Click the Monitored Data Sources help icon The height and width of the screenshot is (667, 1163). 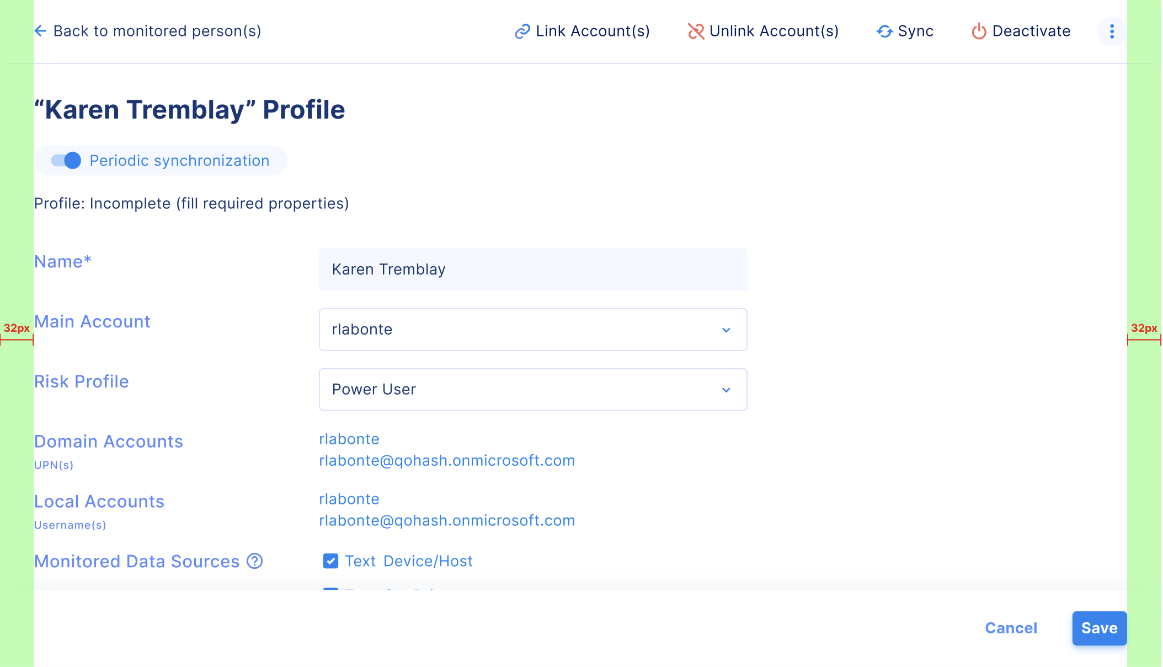(254, 561)
